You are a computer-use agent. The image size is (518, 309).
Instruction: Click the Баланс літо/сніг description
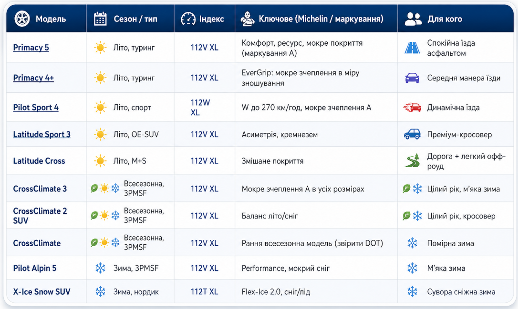[269, 216]
